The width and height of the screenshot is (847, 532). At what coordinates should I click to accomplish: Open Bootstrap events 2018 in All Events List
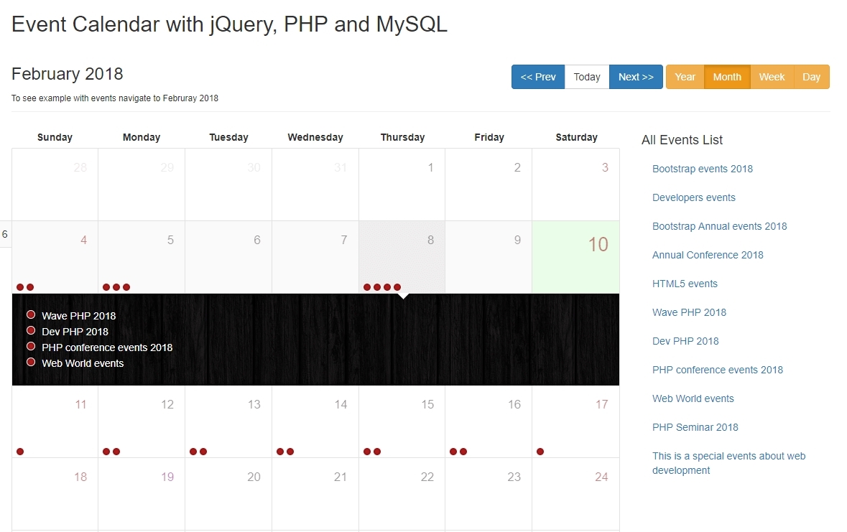click(702, 169)
